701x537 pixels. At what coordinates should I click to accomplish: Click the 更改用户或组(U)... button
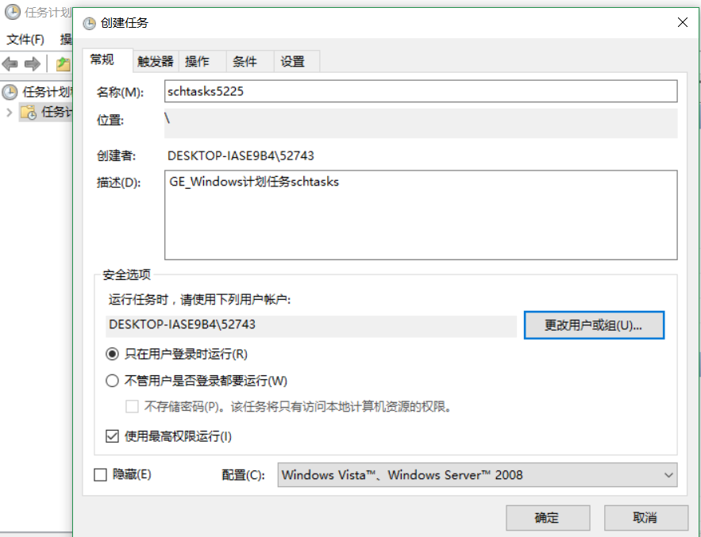594,325
